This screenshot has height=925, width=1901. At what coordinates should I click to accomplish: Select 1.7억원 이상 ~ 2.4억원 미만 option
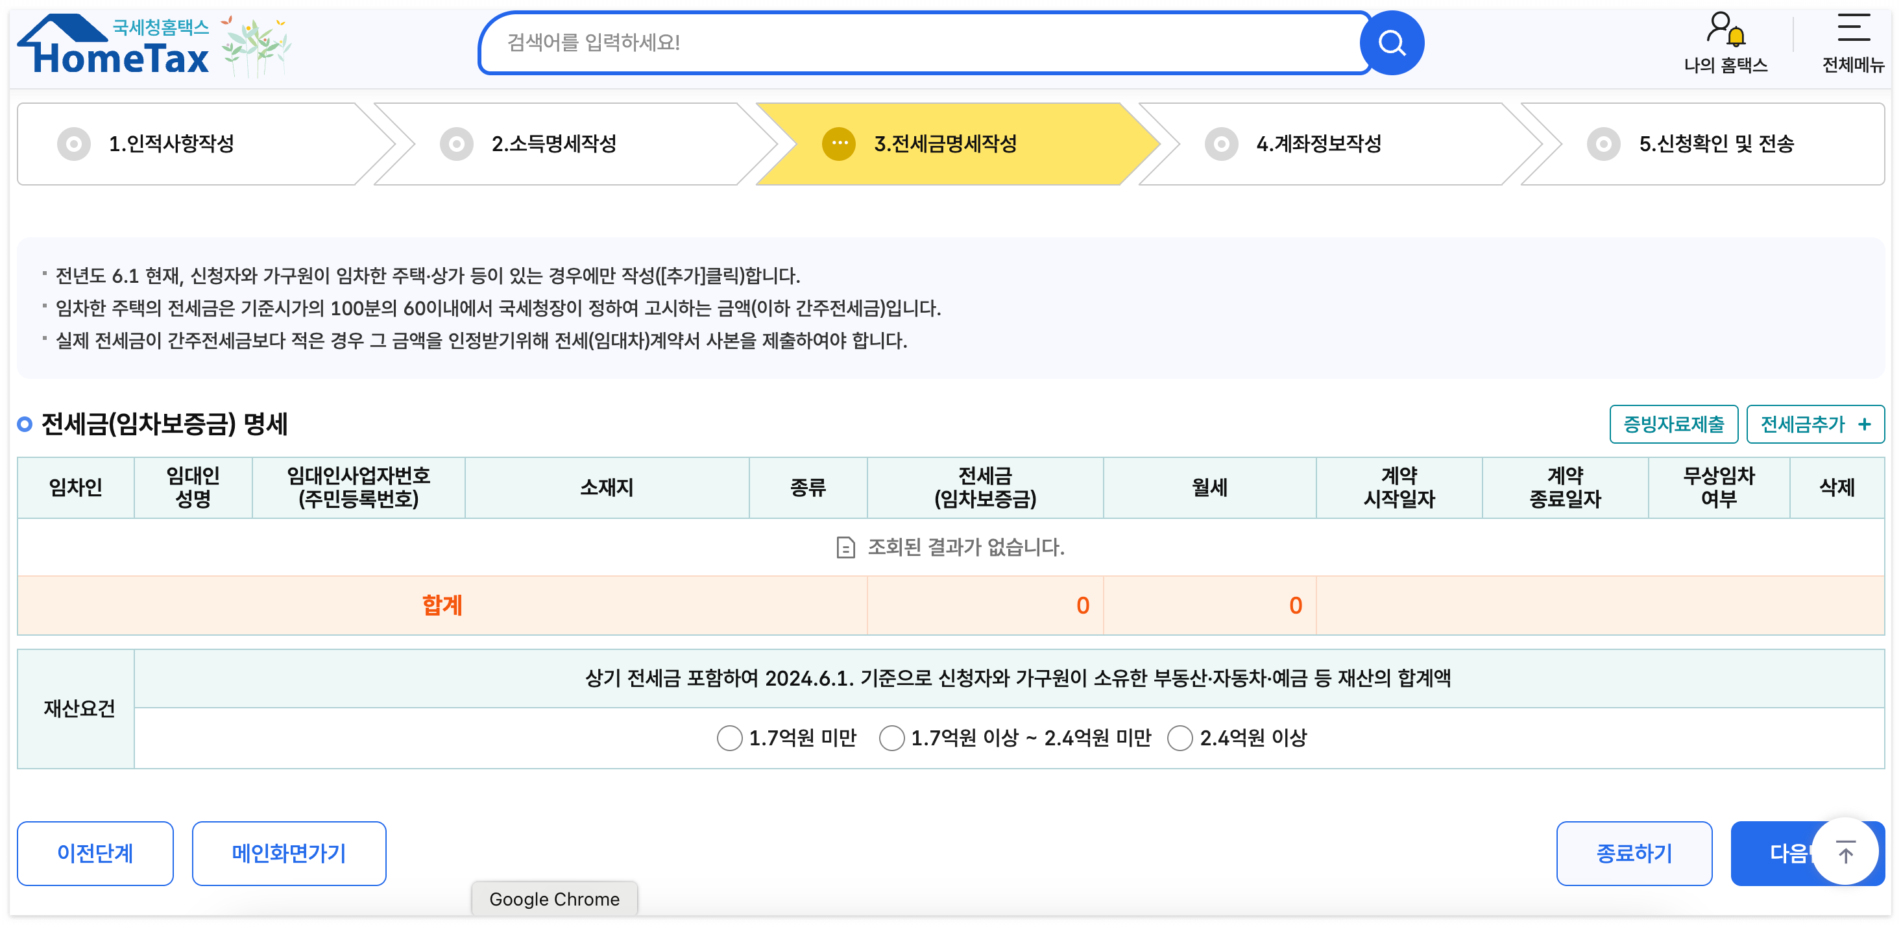click(x=891, y=738)
